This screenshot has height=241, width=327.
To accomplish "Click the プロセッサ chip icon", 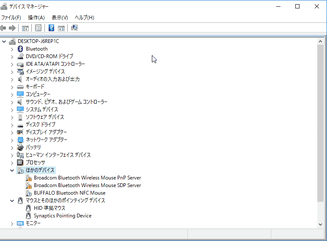I will 20,163.
